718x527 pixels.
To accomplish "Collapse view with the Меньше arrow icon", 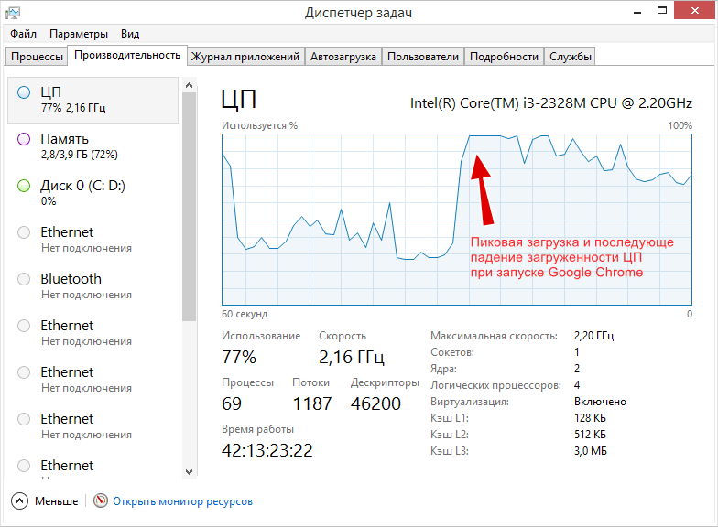I will 20,501.
